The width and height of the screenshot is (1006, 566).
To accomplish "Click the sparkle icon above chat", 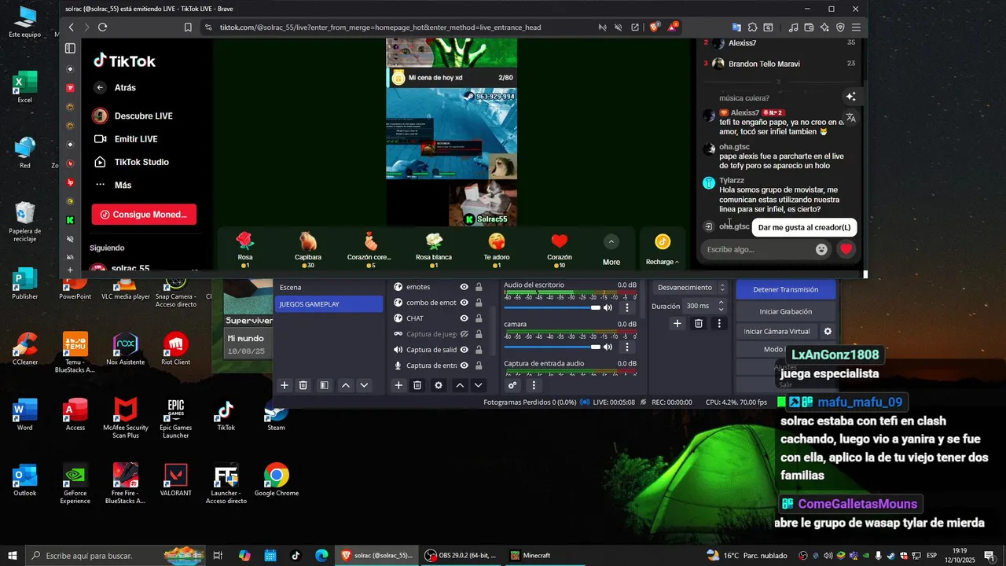I will pos(850,97).
